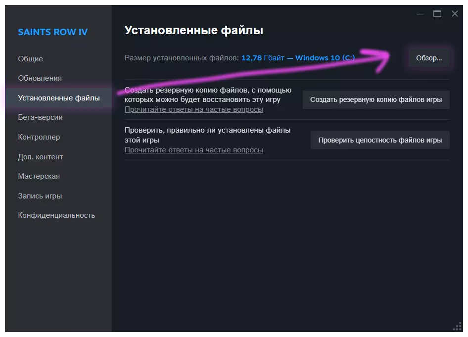The image size is (468, 337).
Task: Open the Конфиденциальность section
Action: tap(56, 215)
